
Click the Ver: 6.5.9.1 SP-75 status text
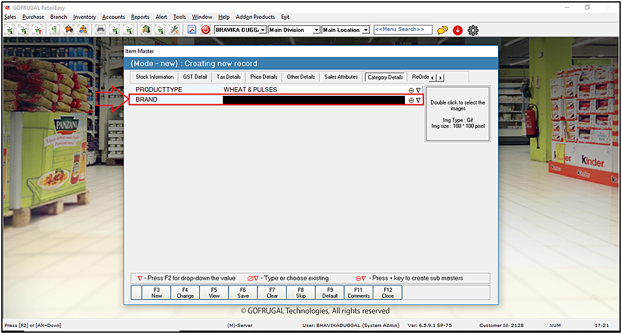[430, 326]
